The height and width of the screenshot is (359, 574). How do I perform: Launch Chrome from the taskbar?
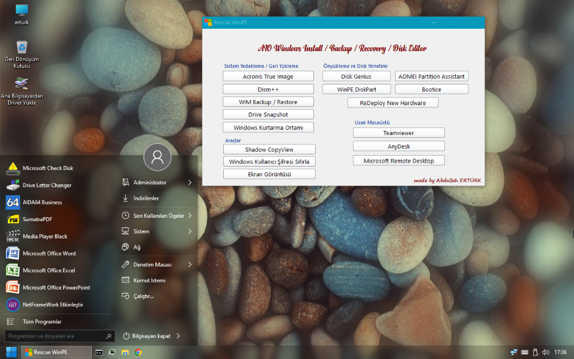click(x=138, y=353)
